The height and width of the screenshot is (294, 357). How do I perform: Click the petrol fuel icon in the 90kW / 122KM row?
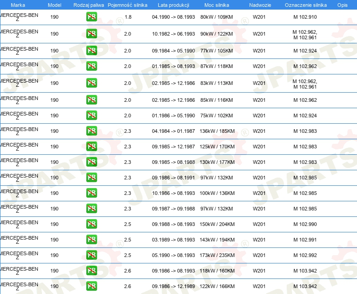pyautogui.click(x=91, y=34)
